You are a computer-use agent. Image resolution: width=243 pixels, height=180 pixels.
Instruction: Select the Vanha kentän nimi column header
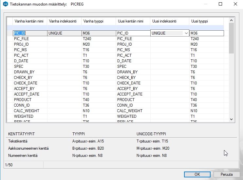click(29, 21)
